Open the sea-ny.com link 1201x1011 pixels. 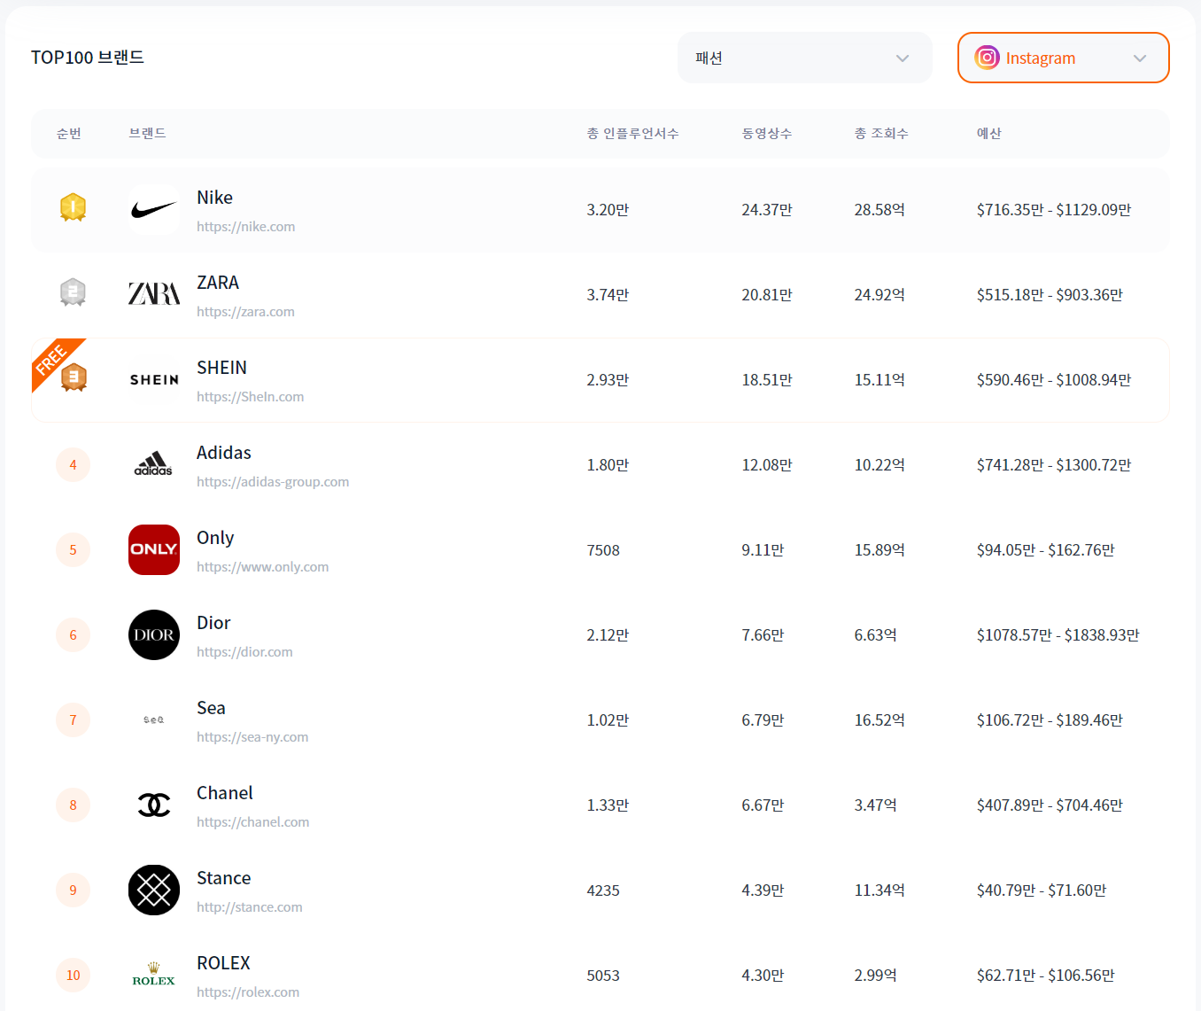pyautogui.click(x=252, y=737)
